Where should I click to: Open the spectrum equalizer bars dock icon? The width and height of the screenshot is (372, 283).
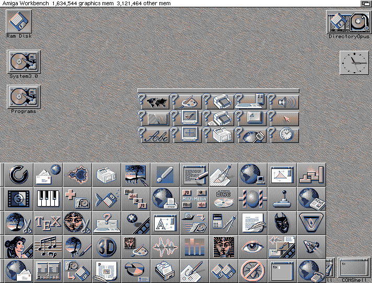click(194, 247)
